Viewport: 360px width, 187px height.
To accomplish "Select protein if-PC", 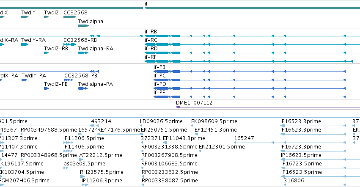I will pyautogui.click(x=159, y=76).
